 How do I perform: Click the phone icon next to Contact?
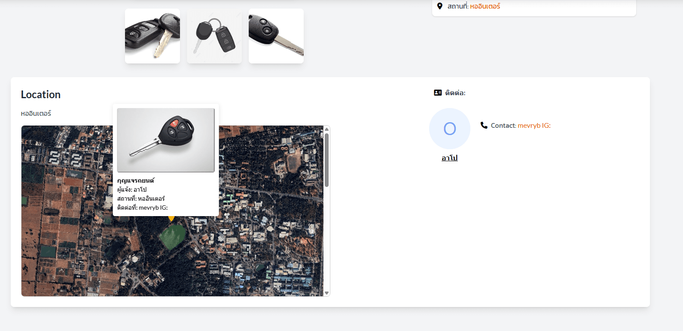[484, 125]
